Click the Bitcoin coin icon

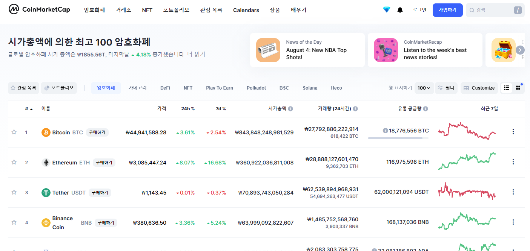coord(46,132)
